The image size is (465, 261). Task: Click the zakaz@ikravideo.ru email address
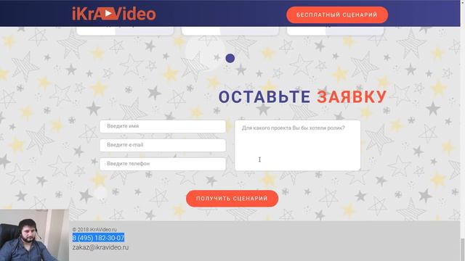point(100,247)
